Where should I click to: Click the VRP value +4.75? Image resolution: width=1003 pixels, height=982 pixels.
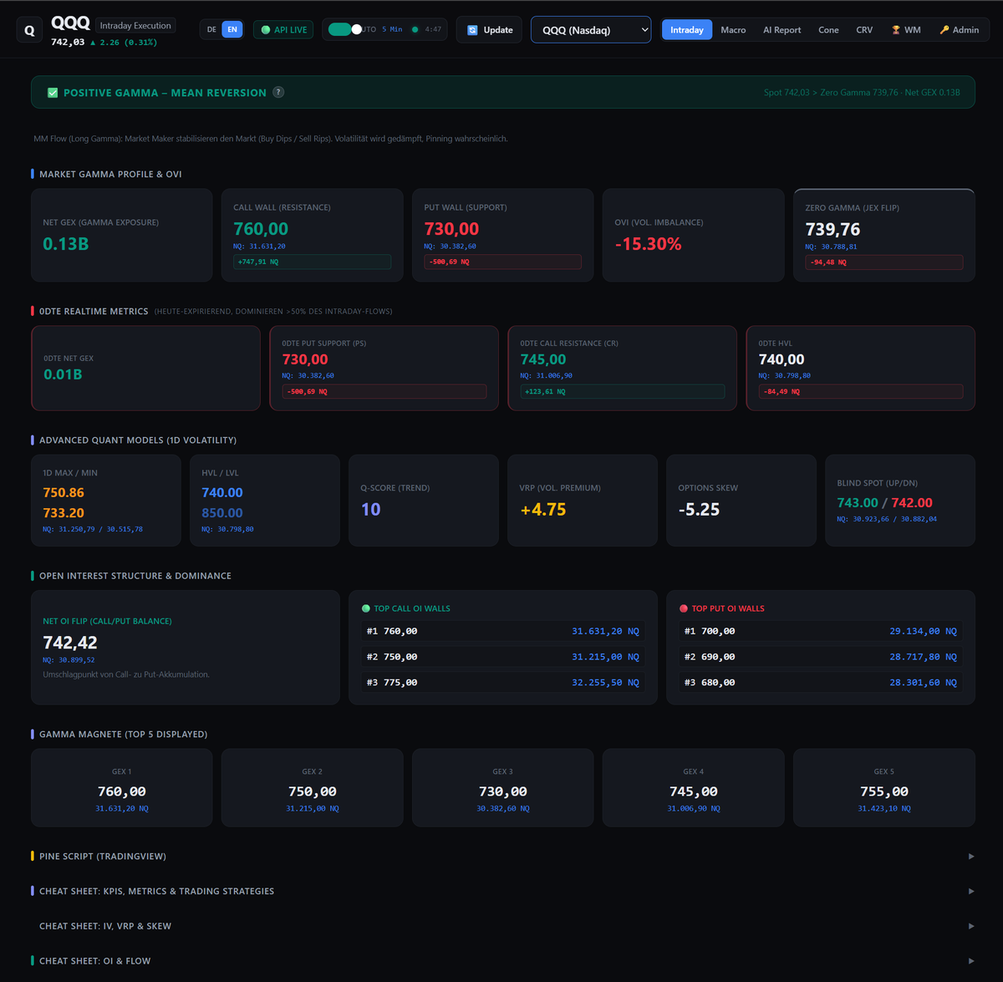(x=543, y=509)
